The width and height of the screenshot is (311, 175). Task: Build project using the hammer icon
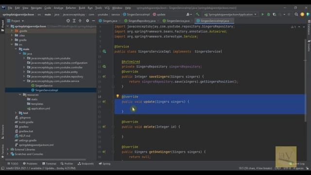coord(197,15)
